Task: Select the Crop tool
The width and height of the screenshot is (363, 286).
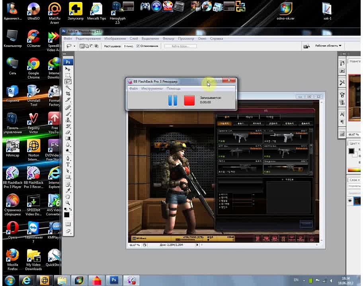Action: (68, 94)
